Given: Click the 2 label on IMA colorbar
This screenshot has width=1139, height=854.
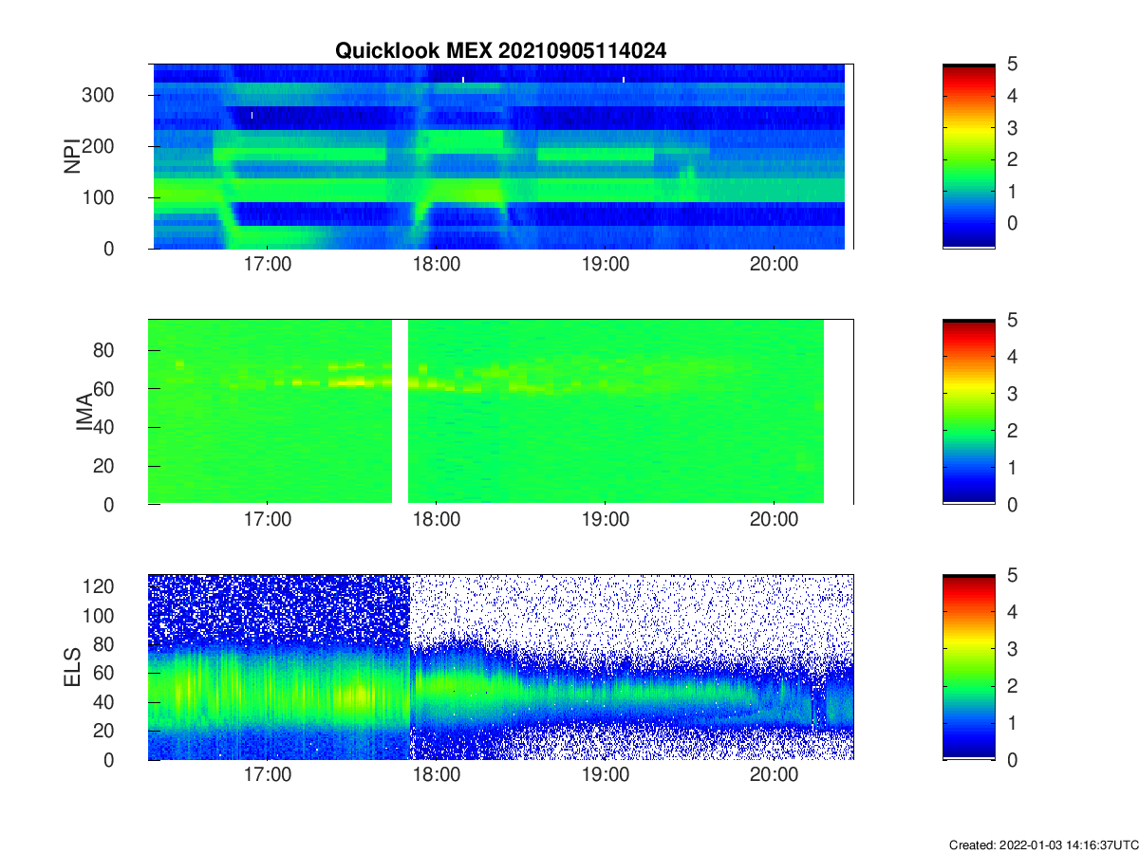Looking at the screenshot, I should coord(1013,431).
